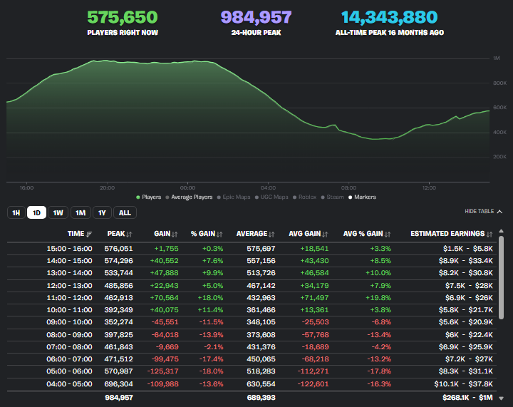513x407 pixels.
Task: Click the 1M gridline label on chart
Action: 497,58
